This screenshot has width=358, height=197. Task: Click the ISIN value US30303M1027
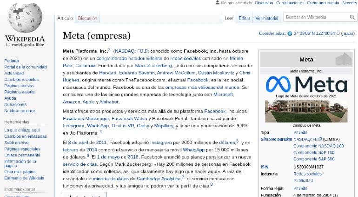[x=308, y=167]
